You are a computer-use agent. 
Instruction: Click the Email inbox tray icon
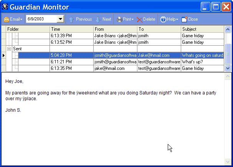point(7,20)
